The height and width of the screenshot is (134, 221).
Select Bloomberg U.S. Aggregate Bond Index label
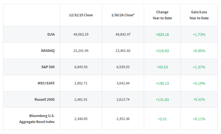pyautogui.click(x=37, y=119)
